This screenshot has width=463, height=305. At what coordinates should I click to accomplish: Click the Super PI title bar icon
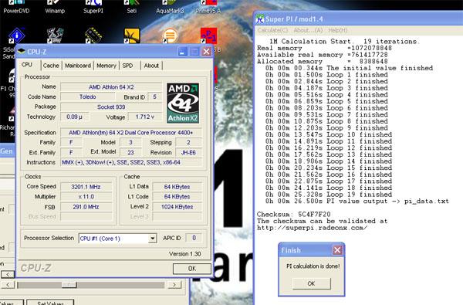260,19
